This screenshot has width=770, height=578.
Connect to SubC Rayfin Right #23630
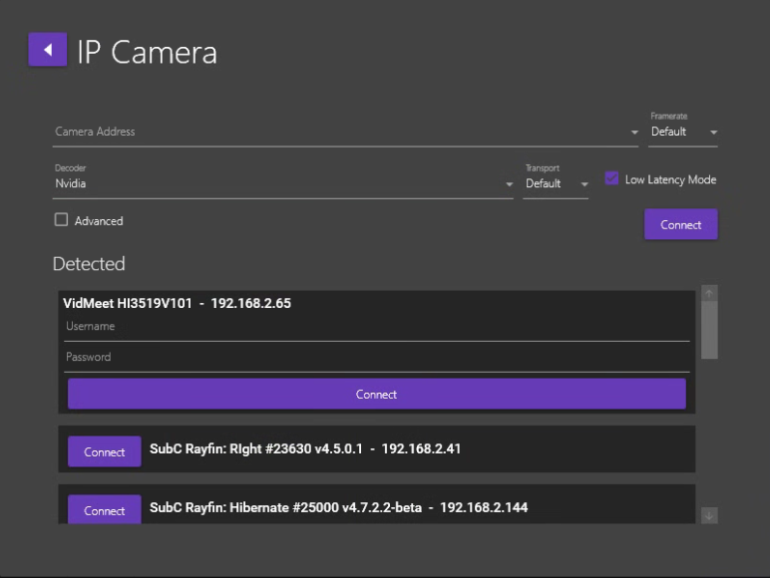click(105, 451)
